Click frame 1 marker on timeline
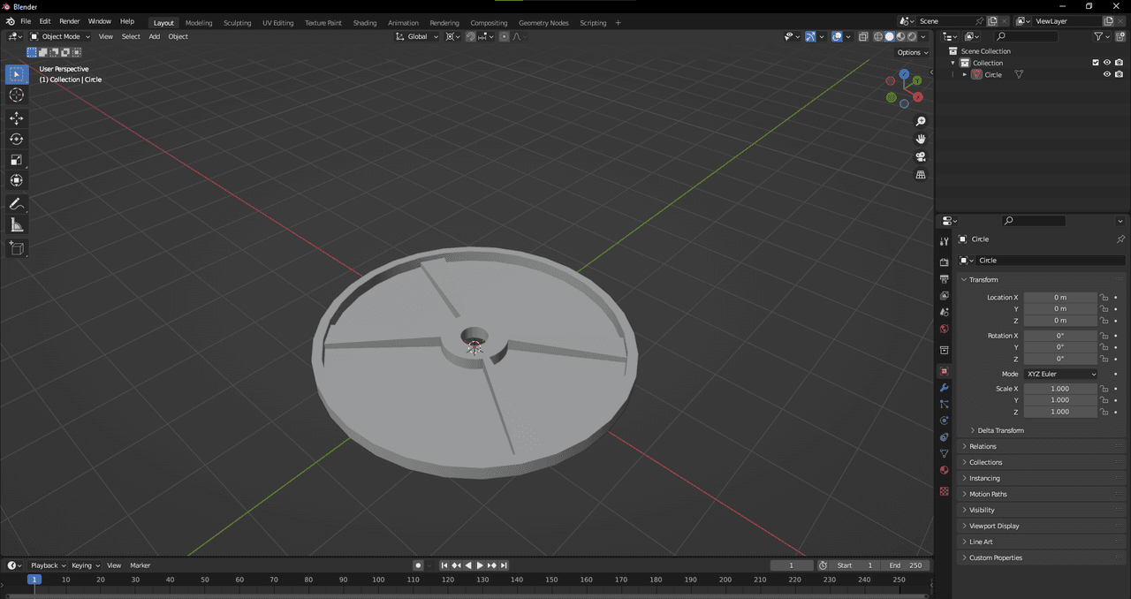The image size is (1131, 599). 34,580
